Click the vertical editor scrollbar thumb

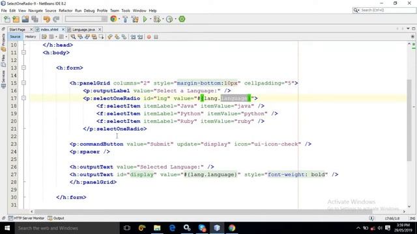point(409,120)
